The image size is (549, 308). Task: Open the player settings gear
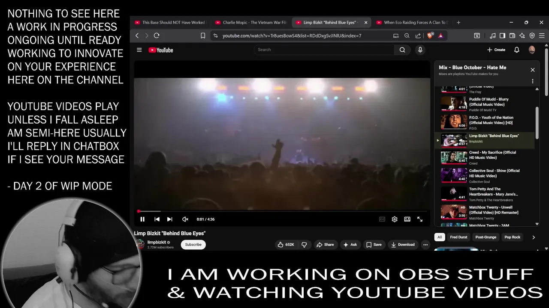[x=395, y=219]
